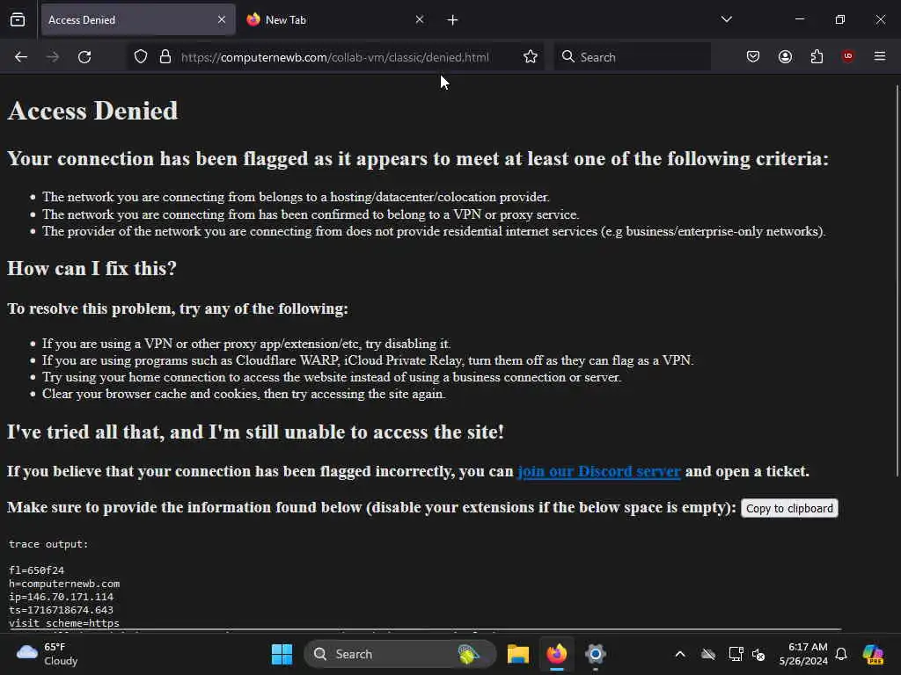Screen dimensions: 901x675
Task: Click the OneDrive cloud tray icon
Action: click(708, 654)
